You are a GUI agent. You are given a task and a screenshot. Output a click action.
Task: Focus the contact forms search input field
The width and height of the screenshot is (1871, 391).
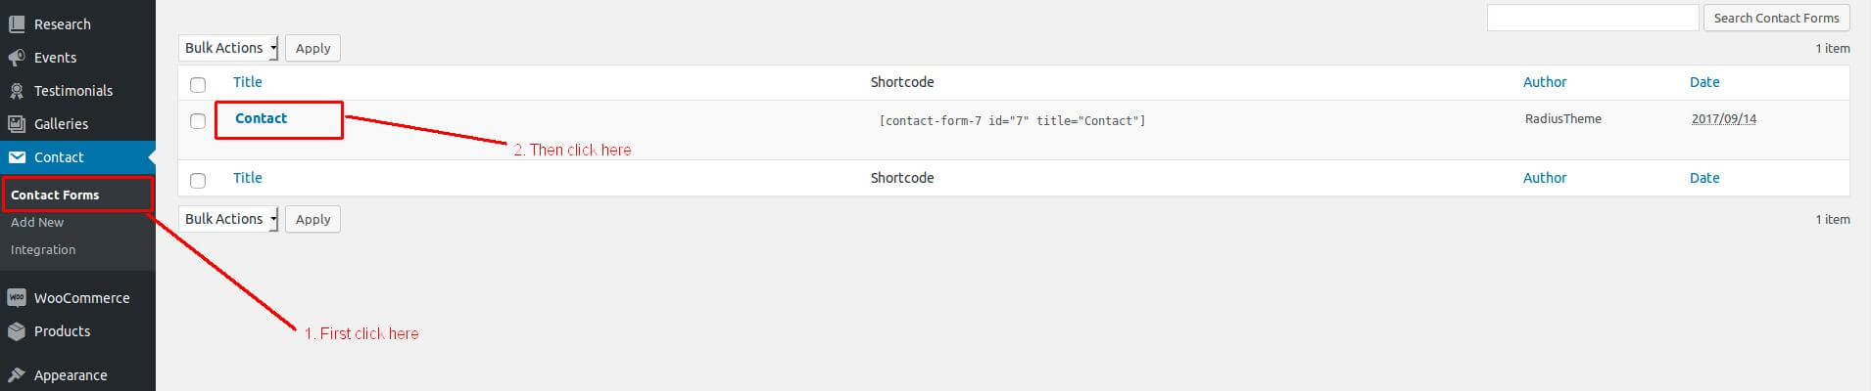click(x=1593, y=18)
